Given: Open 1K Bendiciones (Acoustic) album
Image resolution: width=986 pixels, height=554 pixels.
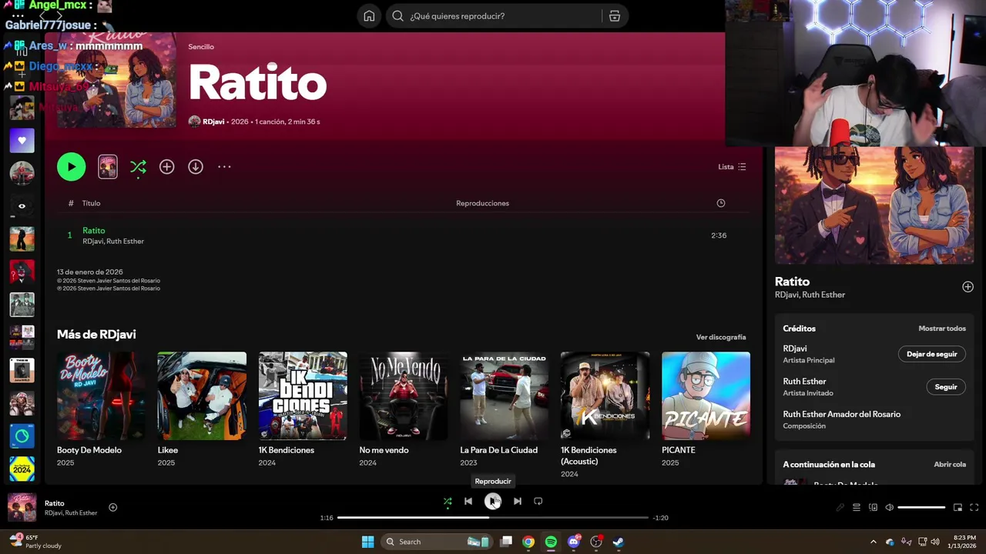Looking at the screenshot, I should [605, 414].
